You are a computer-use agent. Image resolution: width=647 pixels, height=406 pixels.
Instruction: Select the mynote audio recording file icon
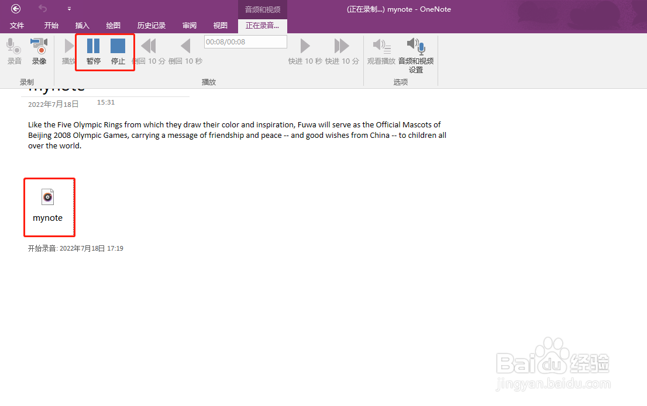coord(48,206)
